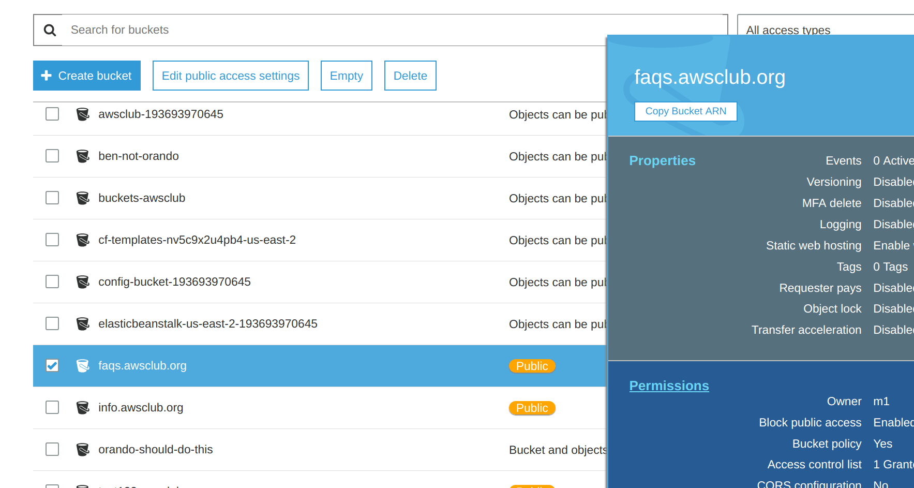Expand the Permissions section in the panel
The width and height of the screenshot is (914, 488).
click(669, 386)
